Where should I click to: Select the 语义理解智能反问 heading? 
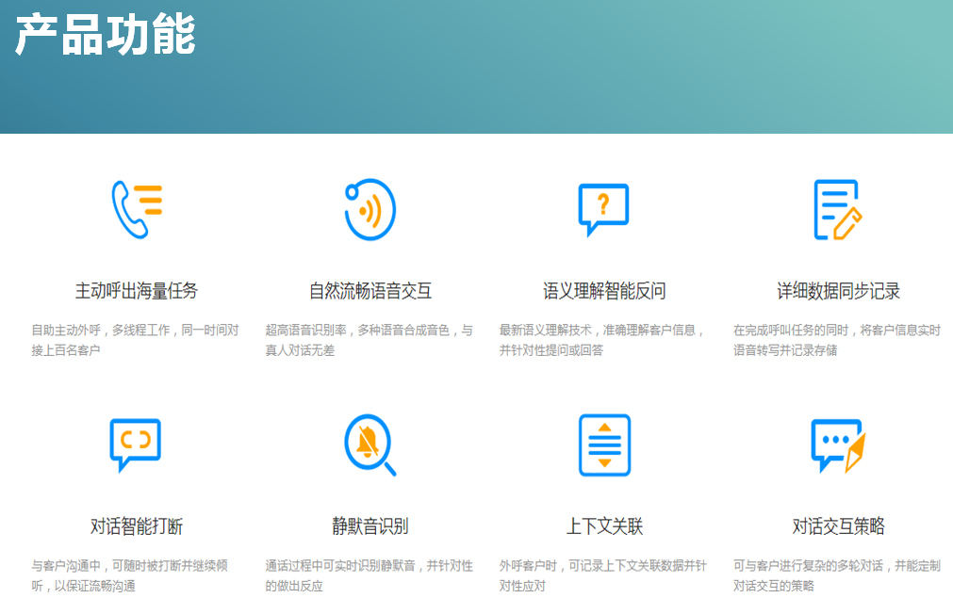tap(604, 291)
